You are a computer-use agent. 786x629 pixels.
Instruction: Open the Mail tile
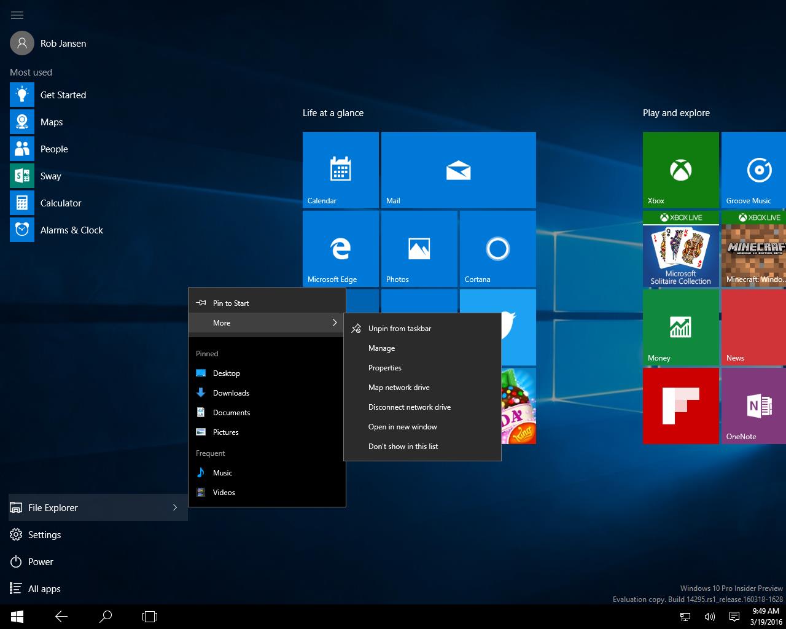pyautogui.click(x=459, y=170)
